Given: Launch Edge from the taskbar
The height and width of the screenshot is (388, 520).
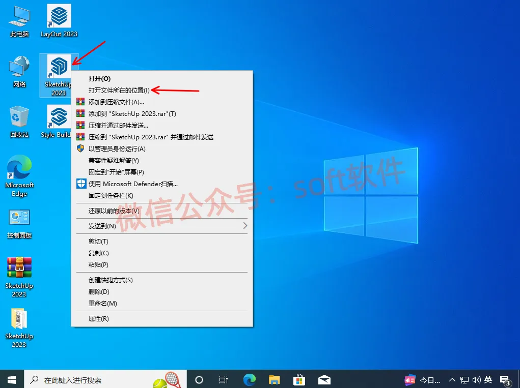Looking at the screenshot, I should point(250,380).
